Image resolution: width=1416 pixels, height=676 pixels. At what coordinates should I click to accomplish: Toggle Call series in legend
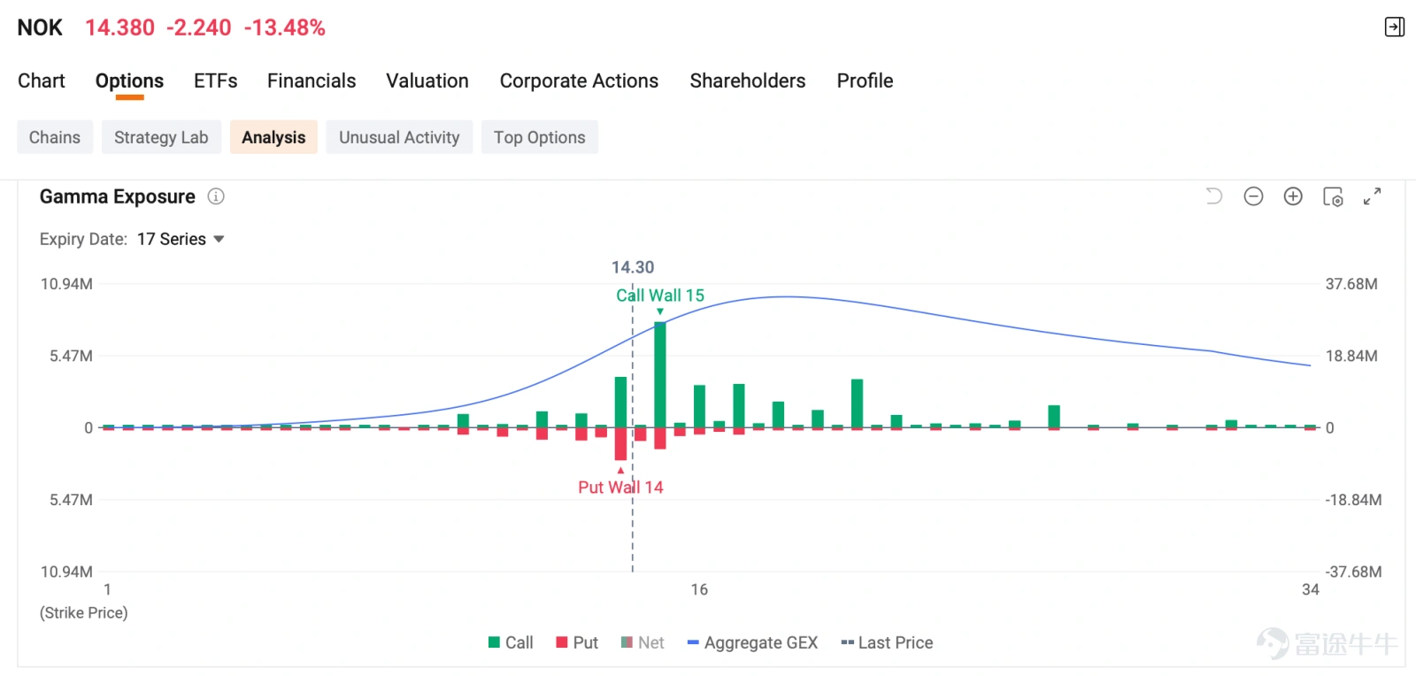click(511, 642)
